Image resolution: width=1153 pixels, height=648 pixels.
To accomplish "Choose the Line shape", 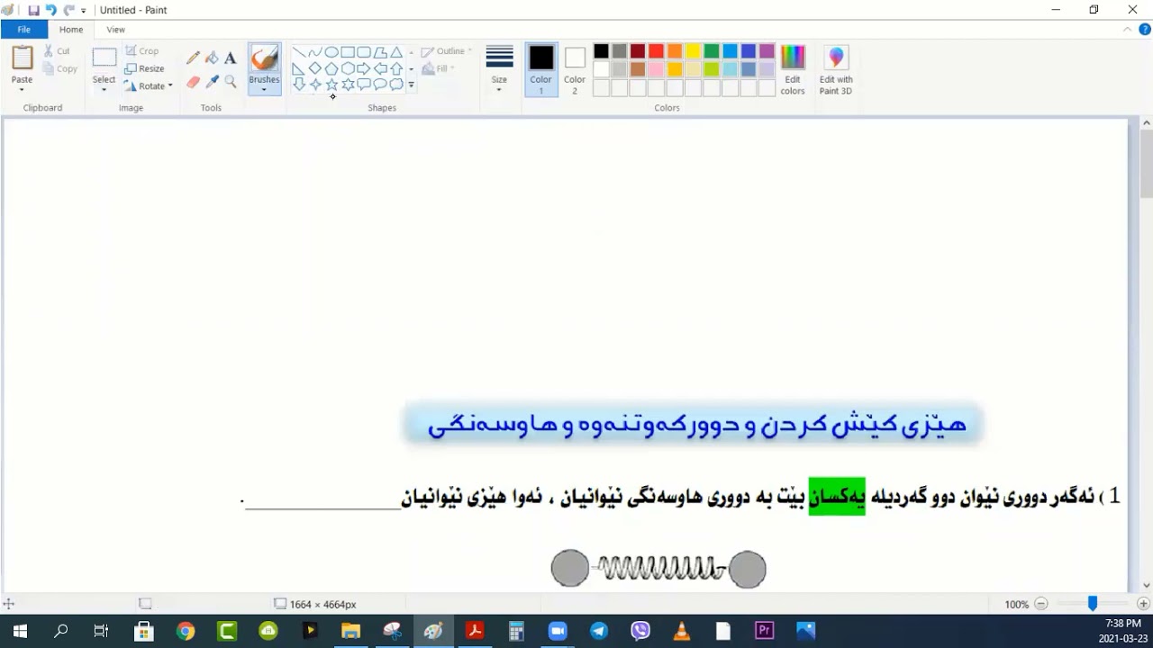I will 299,52.
